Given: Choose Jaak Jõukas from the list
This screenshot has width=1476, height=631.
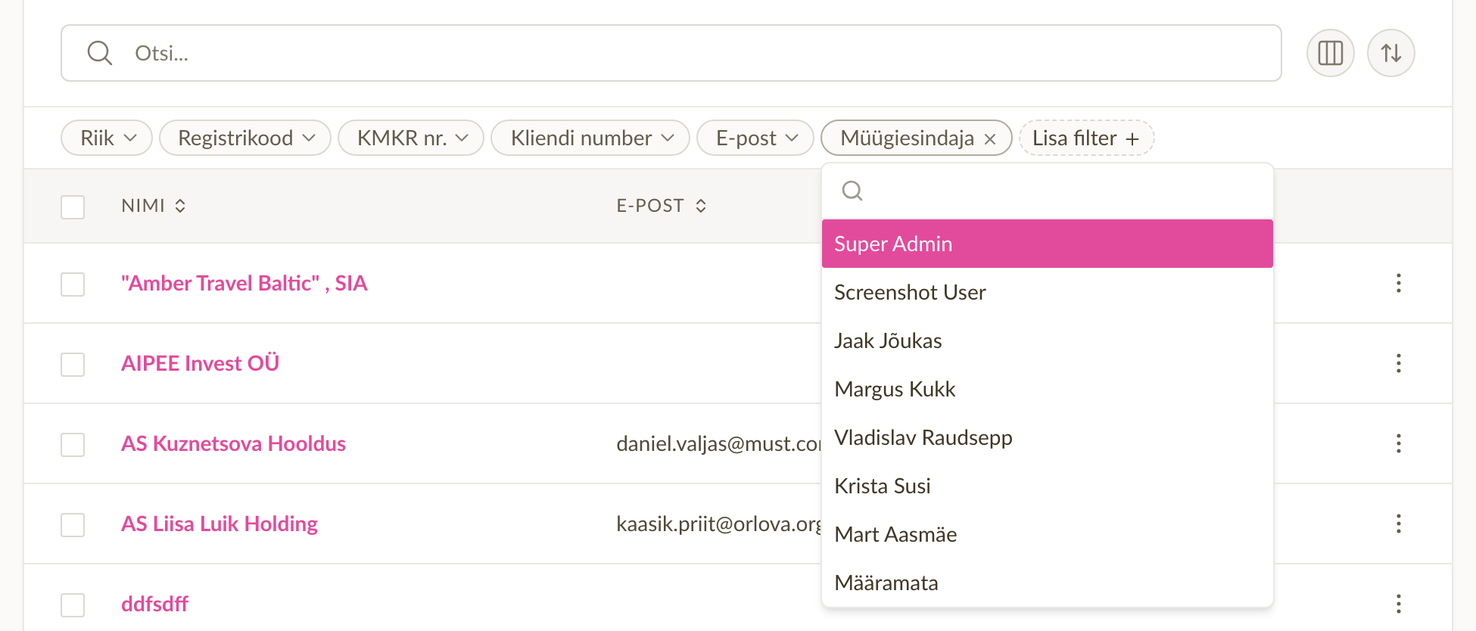Looking at the screenshot, I should click(x=1048, y=340).
